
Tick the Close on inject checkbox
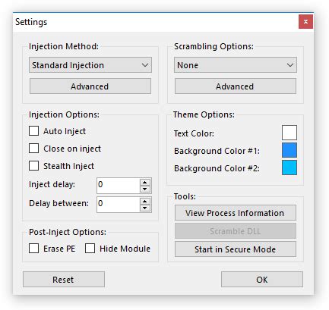[x=33, y=149]
